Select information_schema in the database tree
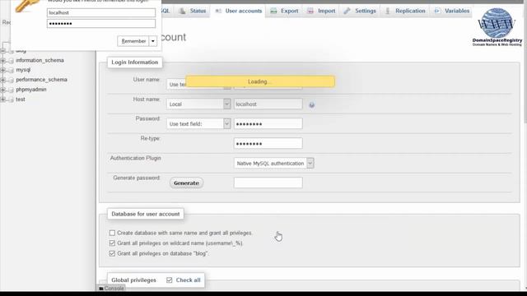The height and width of the screenshot is (296, 527). [40, 60]
